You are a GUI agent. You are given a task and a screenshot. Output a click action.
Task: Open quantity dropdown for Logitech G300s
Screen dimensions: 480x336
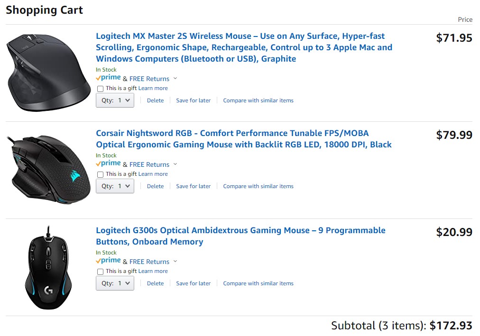coord(115,283)
